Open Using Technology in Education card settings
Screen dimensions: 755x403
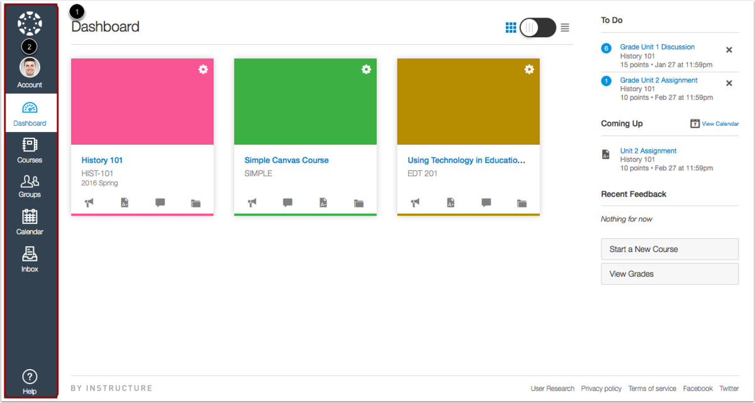point(529,69)
